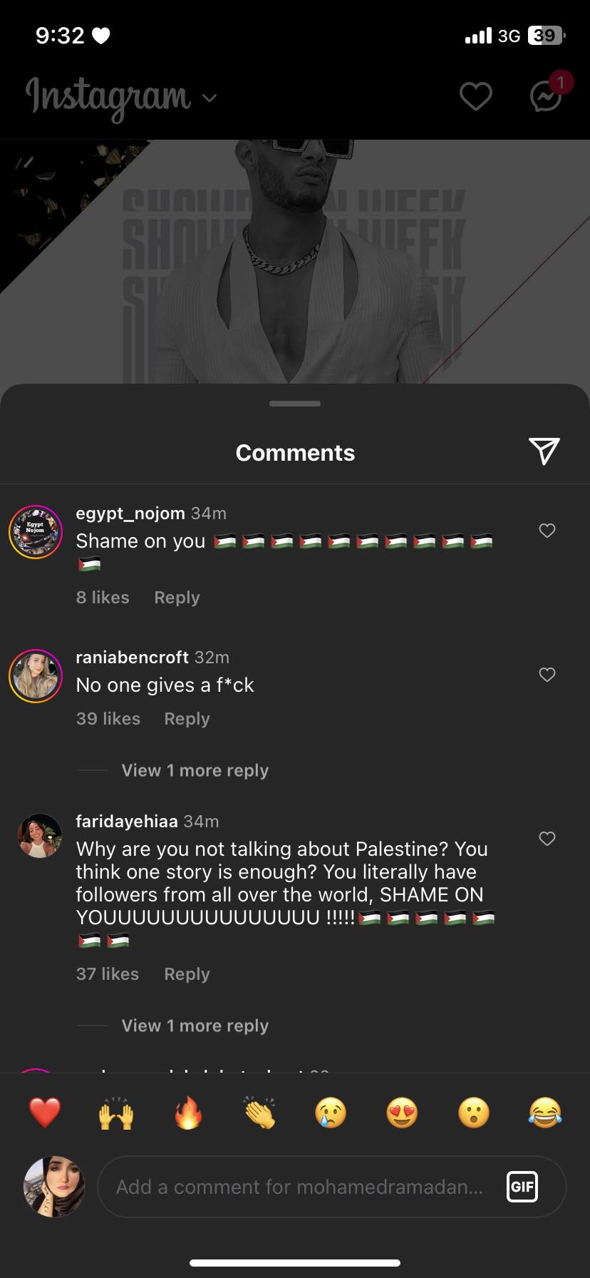Insert the raised hands emoji

coord(116,1113)
